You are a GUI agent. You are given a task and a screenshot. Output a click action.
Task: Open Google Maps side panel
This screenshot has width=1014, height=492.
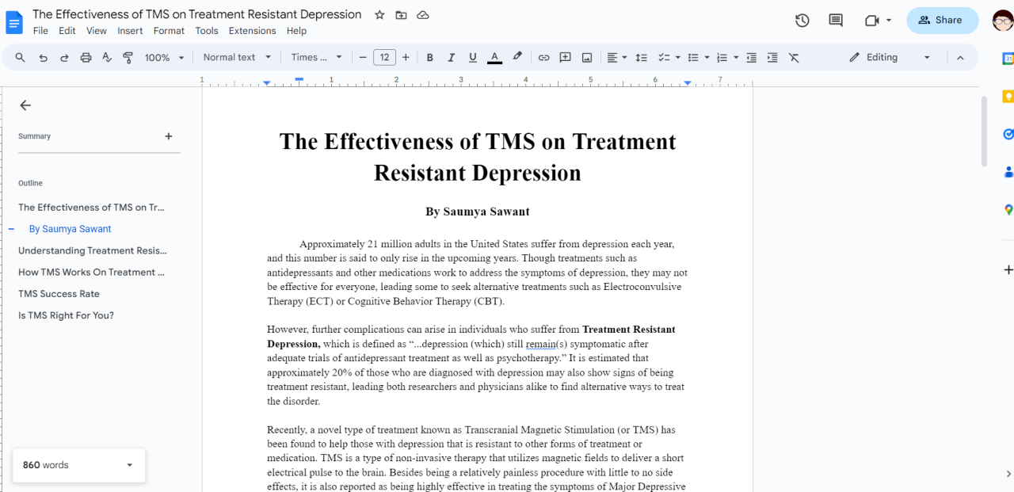[1008, 210]
